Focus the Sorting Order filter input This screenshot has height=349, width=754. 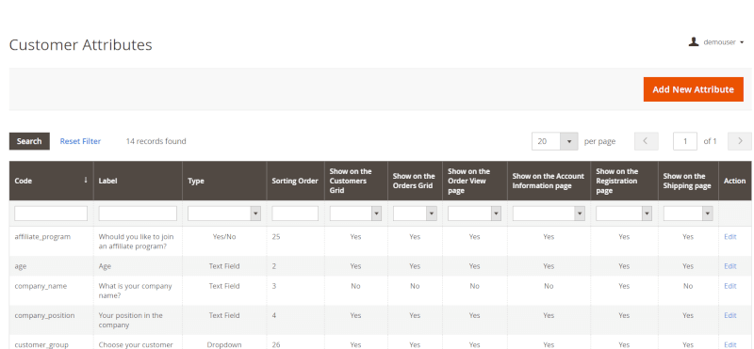[295, 214]
